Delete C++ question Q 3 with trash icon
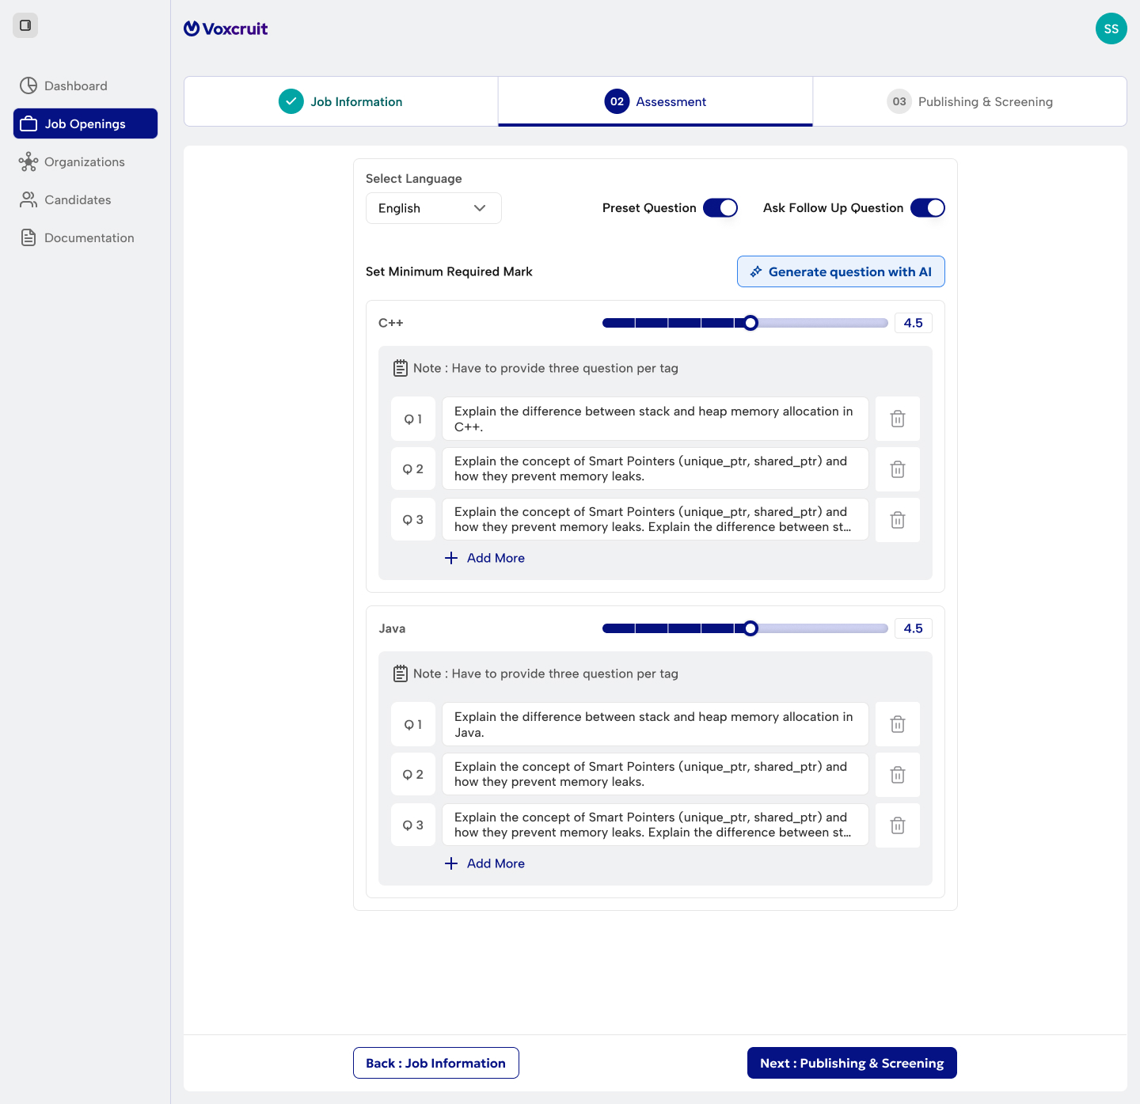Screen dimensions: 1140x1104 (898, 520)
